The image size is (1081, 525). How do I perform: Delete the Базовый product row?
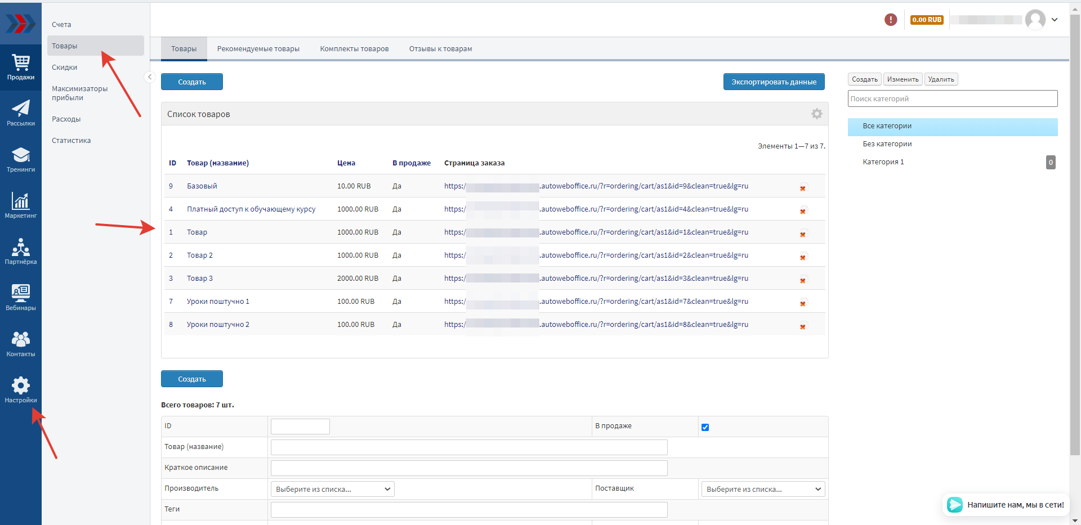pyautogui.click(x=803, y=188)
